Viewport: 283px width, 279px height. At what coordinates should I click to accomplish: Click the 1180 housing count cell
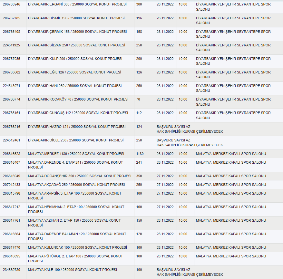(140, 154)
